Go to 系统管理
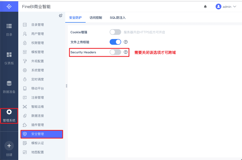242x160 pixels. (38, 70)
